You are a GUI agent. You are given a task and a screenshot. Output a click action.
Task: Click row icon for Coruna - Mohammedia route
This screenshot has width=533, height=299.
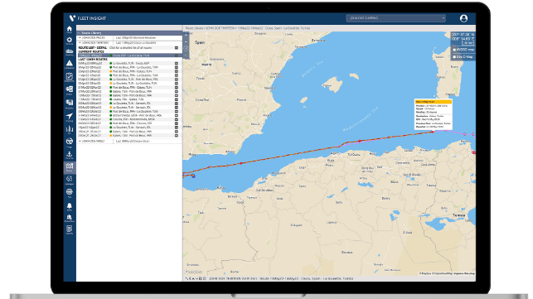click(x=177, y=119)
